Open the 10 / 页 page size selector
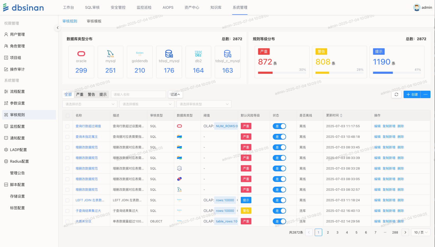 pyautogui.click(x=421, y=232)
